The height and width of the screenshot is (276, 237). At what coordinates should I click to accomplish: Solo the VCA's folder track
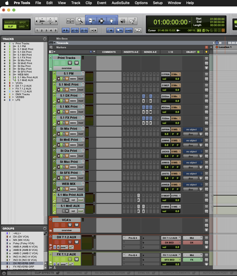[70, 225]
